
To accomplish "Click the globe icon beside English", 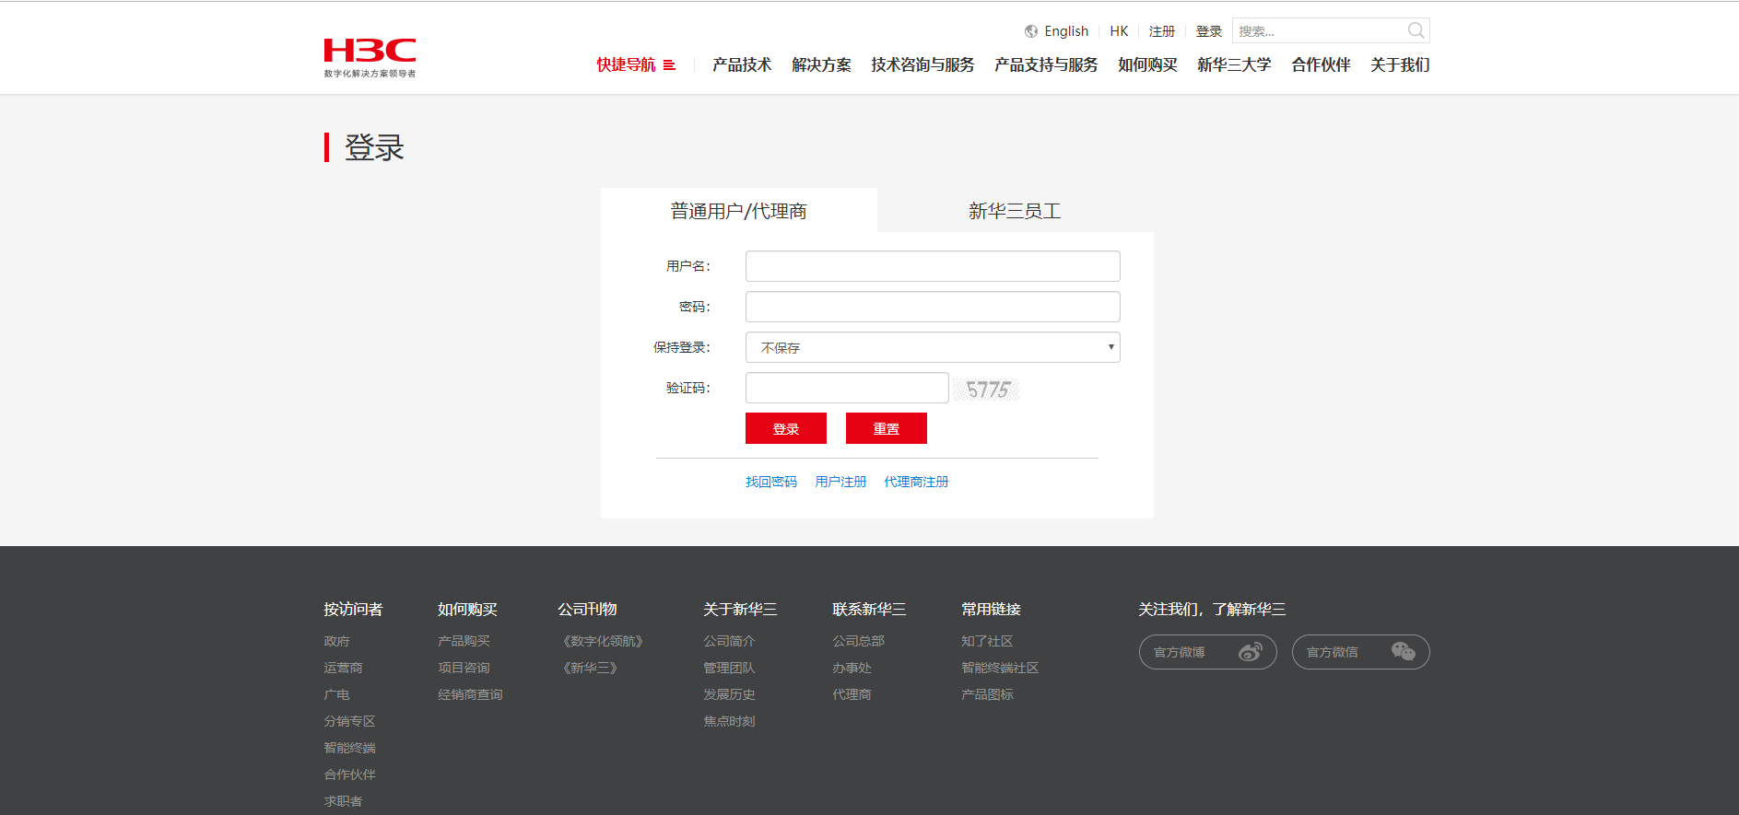I will point(1031,31).
